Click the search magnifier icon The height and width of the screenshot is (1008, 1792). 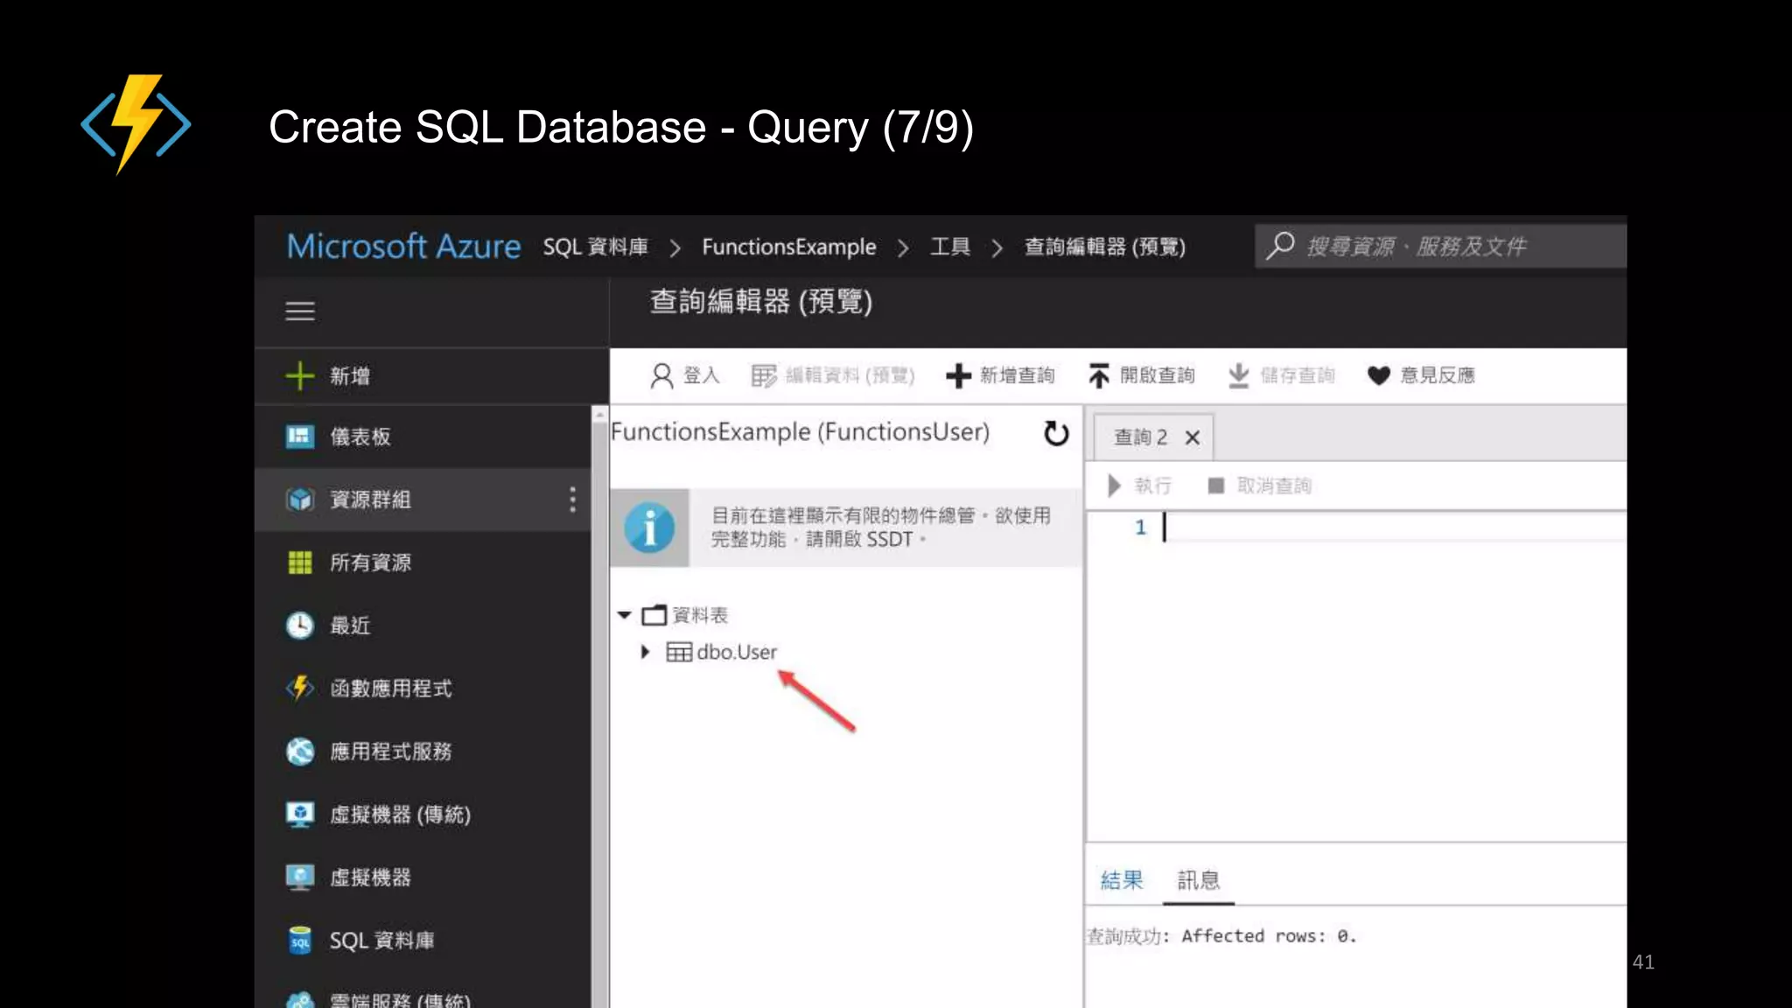coord(1280,246)
